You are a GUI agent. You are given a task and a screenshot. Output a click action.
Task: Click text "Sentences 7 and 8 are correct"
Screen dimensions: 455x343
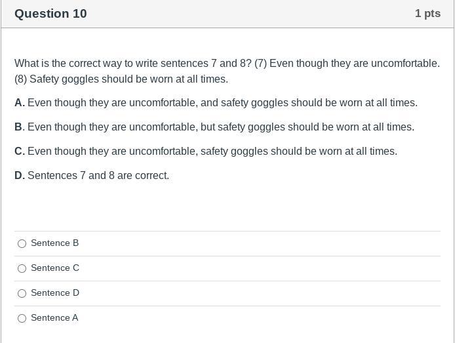tap(98, 176)
